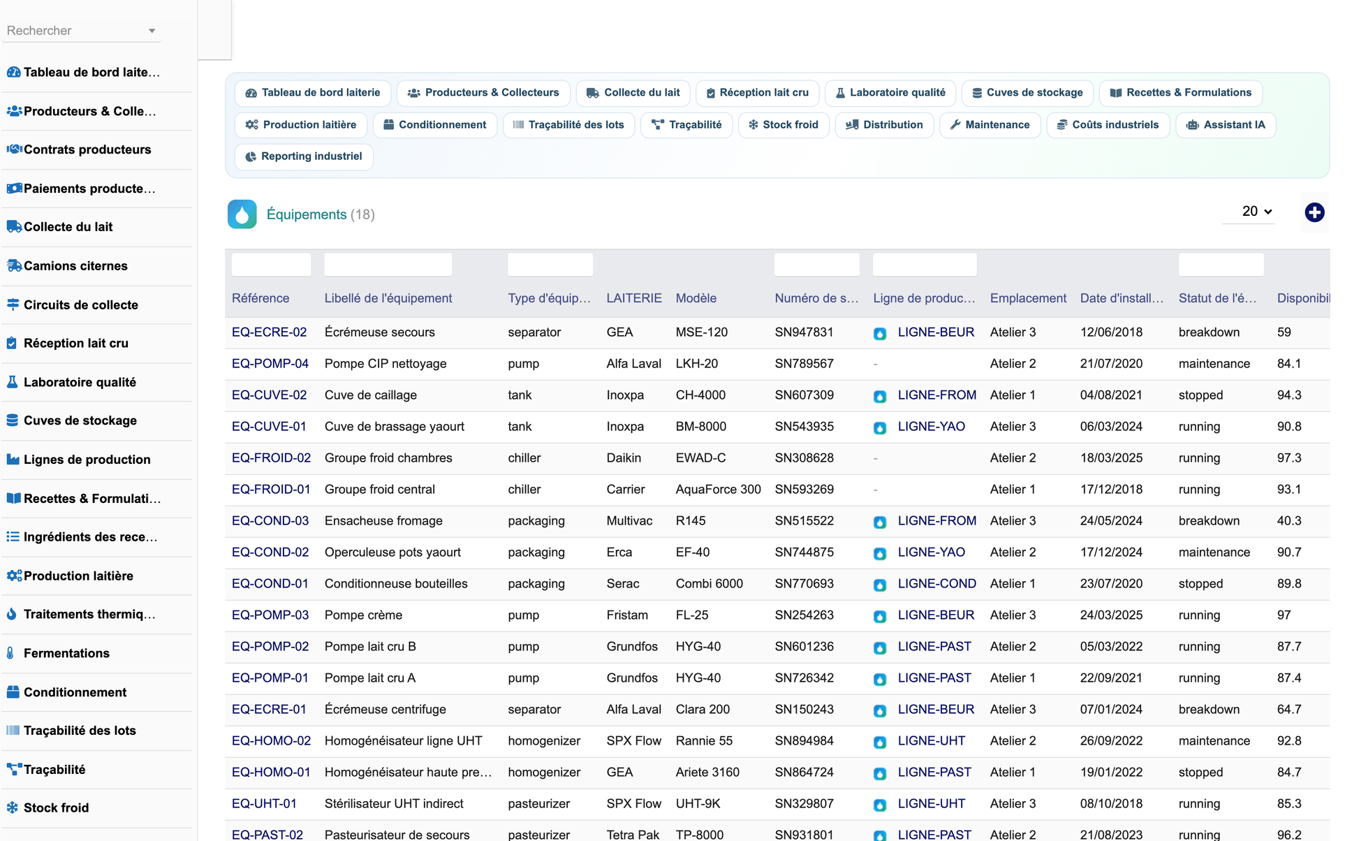
Task: Click the signpost icon for Circuits de collecte
Action: pos(13,305)
